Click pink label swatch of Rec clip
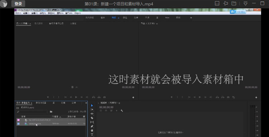Viewport: 269px width, 137px height. tap(18, 120)
